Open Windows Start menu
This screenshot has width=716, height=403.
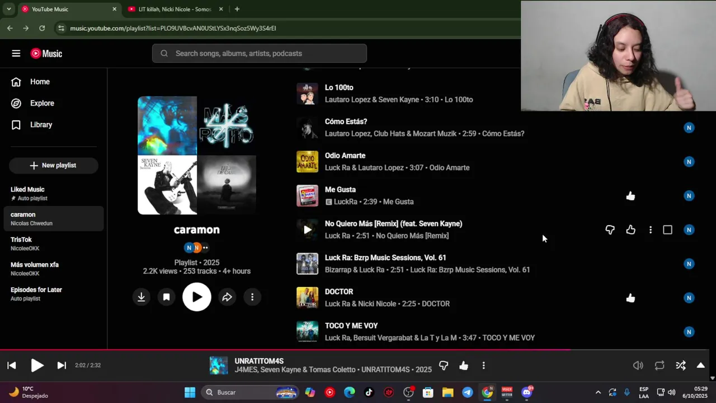pyautogui.click(x=190, y=392)
